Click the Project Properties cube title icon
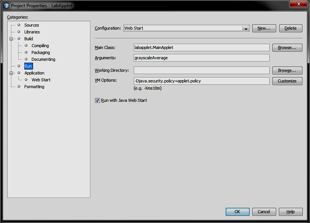This screenshot has width=310, height=223. point(6,6)
